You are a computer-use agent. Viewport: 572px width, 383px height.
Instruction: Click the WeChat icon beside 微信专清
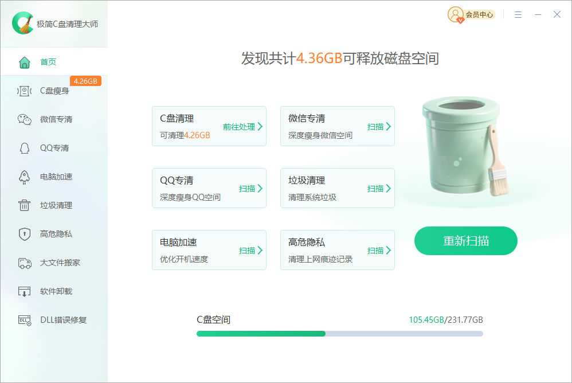25,119
